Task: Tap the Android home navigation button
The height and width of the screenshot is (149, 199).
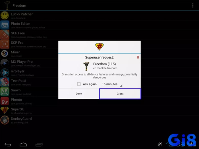Action: [23, 144]
